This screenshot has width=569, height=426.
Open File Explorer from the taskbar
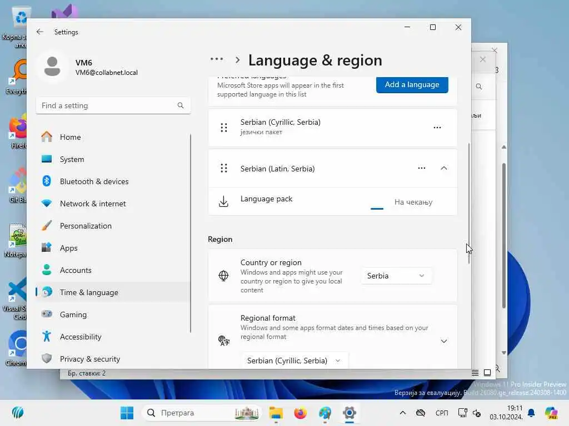[276, 413]
